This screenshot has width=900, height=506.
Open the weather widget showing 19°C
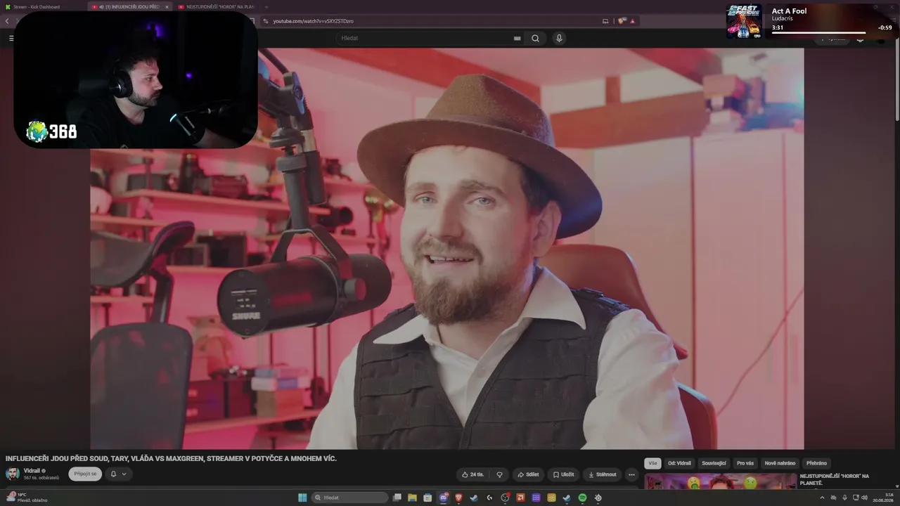[28, 498]
